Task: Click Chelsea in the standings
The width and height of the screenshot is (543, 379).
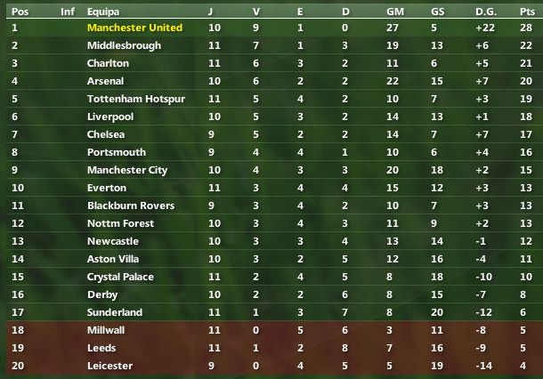Action: [x=106, y=134]
